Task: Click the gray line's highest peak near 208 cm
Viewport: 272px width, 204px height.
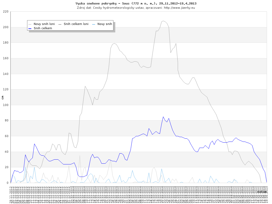Action: [163, 21]
